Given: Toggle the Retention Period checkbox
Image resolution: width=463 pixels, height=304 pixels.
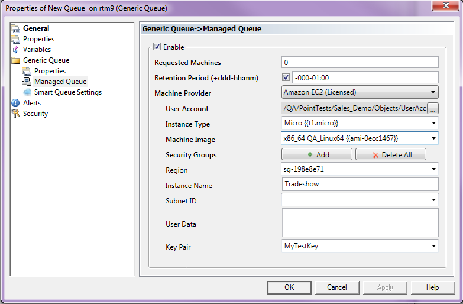Looking at the screenshot, I should click(x=286, y=77).
